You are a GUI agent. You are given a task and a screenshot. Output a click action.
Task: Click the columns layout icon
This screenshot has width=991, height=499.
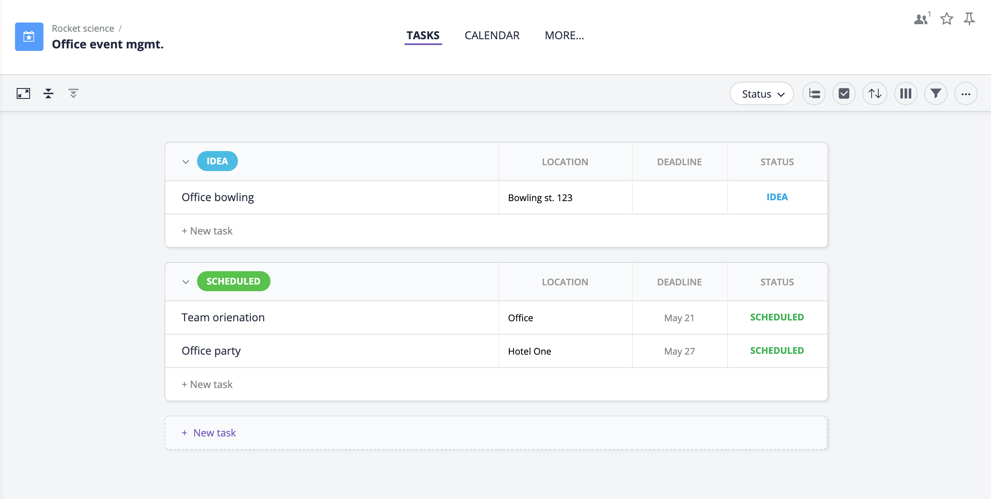click(905, 93)
